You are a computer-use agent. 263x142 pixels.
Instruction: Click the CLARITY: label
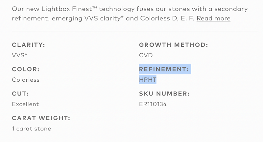29,45
